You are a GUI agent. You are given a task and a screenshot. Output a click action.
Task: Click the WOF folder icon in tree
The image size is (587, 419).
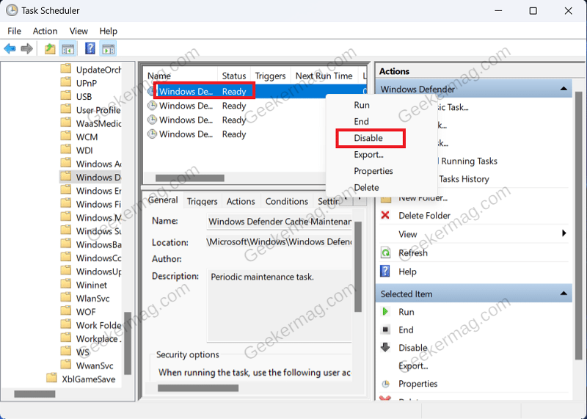point(66,311)
